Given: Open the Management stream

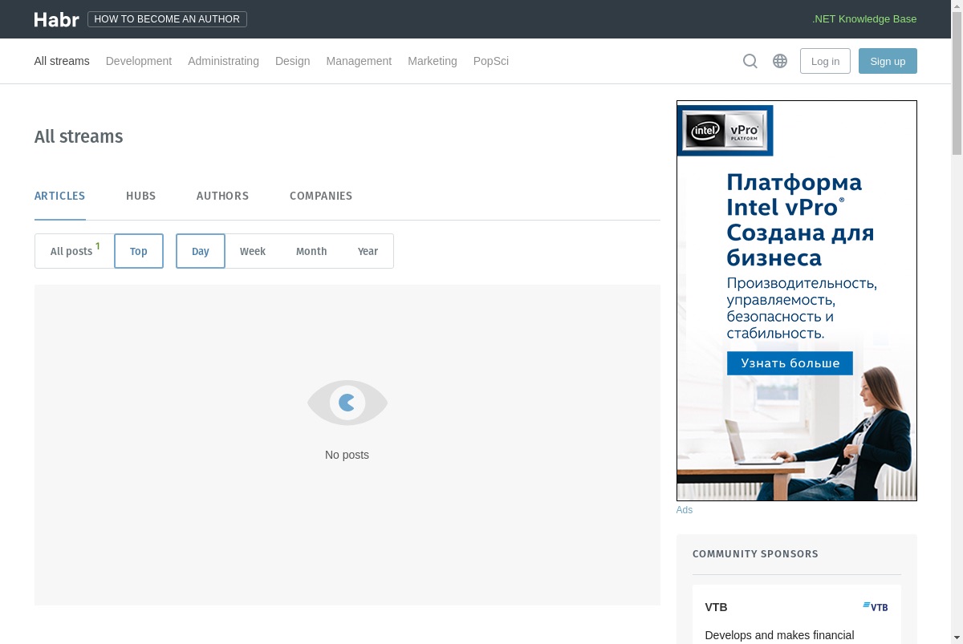Looking at the screenshot, I should click(x=359, y=61).
